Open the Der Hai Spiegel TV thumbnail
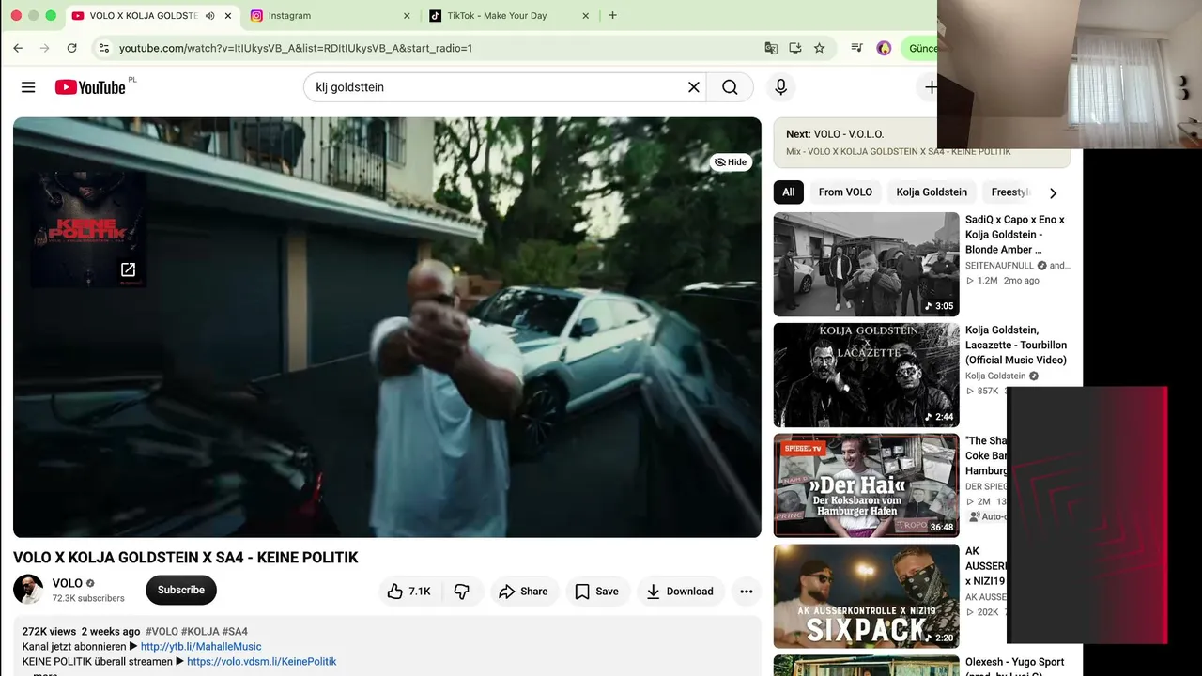This screenshot has width=1202, height=676. click(867, 485)
